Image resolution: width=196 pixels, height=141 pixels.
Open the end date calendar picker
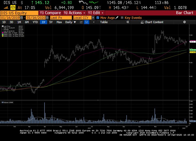click(x=47, y=18)
